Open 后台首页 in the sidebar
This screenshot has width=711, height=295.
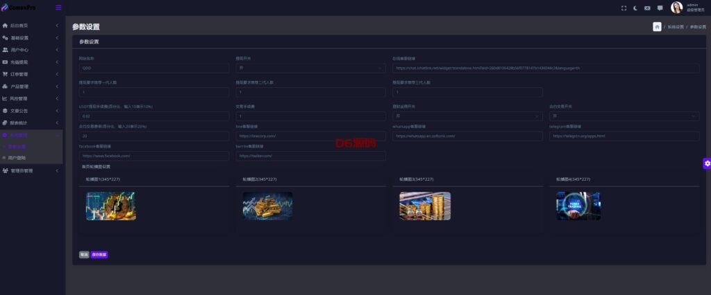tap(31, 26)
